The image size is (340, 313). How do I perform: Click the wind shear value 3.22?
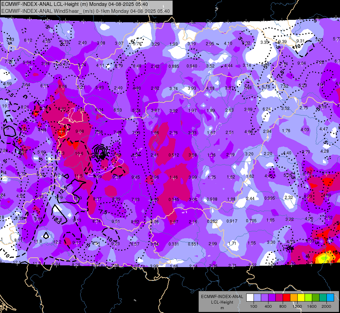coord(290,219)
